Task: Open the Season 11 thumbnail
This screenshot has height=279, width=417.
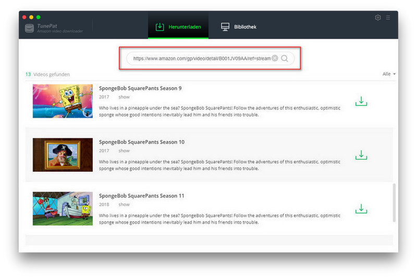Action: pyautogui.click(x=63, y=209)
